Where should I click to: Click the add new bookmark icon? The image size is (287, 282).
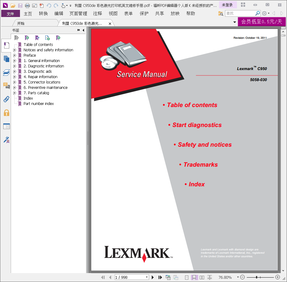tap(27, 38)
